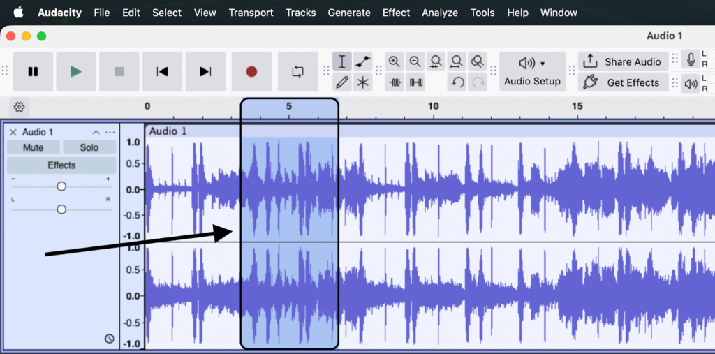This screenshot has width=715, height=354.
Task: Toggle the Loop playback button
Action: click(x=298, y=71)
